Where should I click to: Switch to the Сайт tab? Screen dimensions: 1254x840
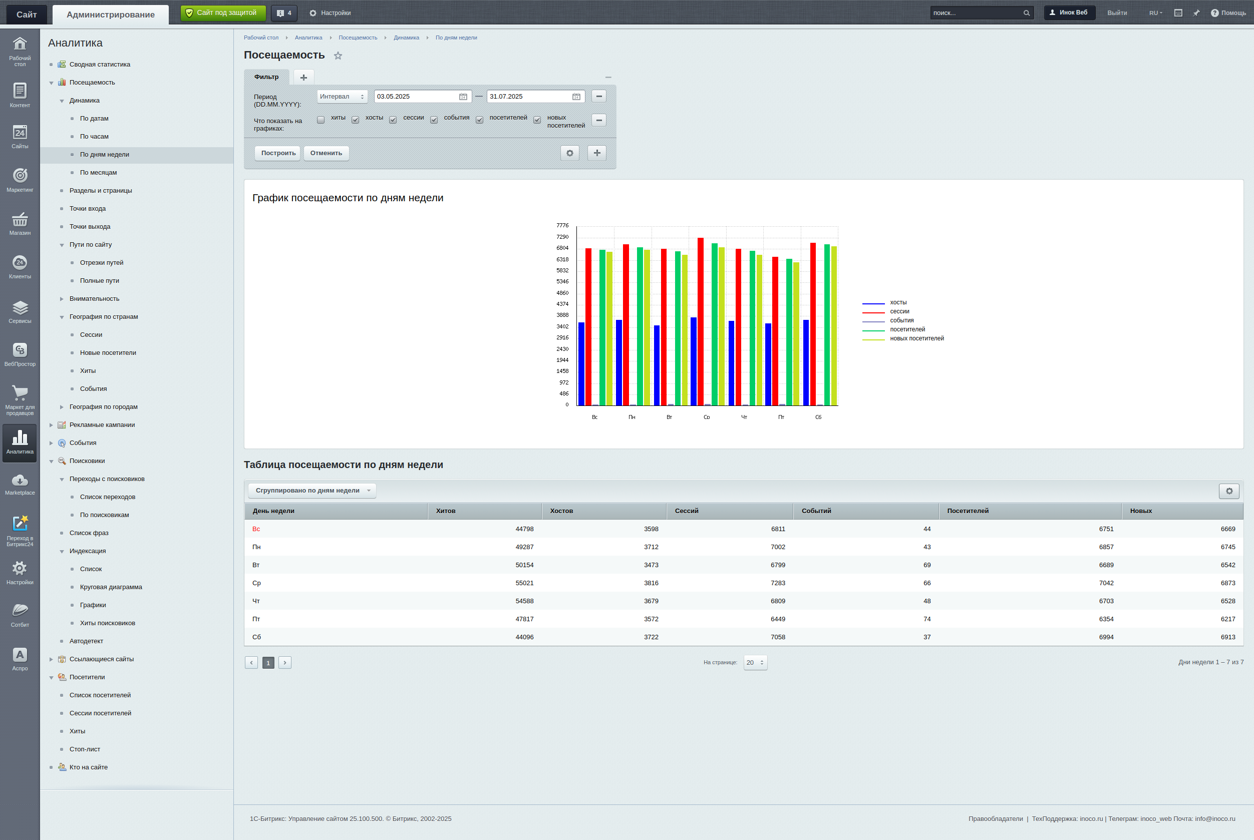pyautogui.click(x=26, y=15)
